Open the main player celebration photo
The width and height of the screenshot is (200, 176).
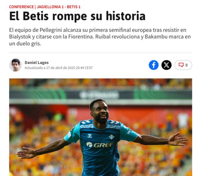tap(101, 127)
